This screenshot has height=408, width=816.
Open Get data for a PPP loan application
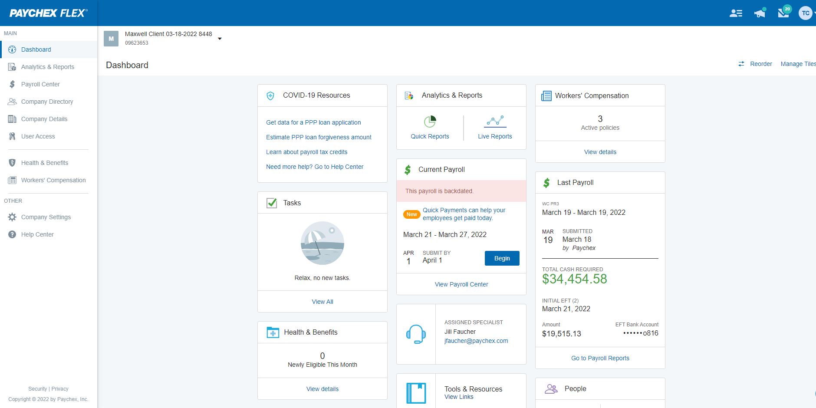(x=313, y=122)
